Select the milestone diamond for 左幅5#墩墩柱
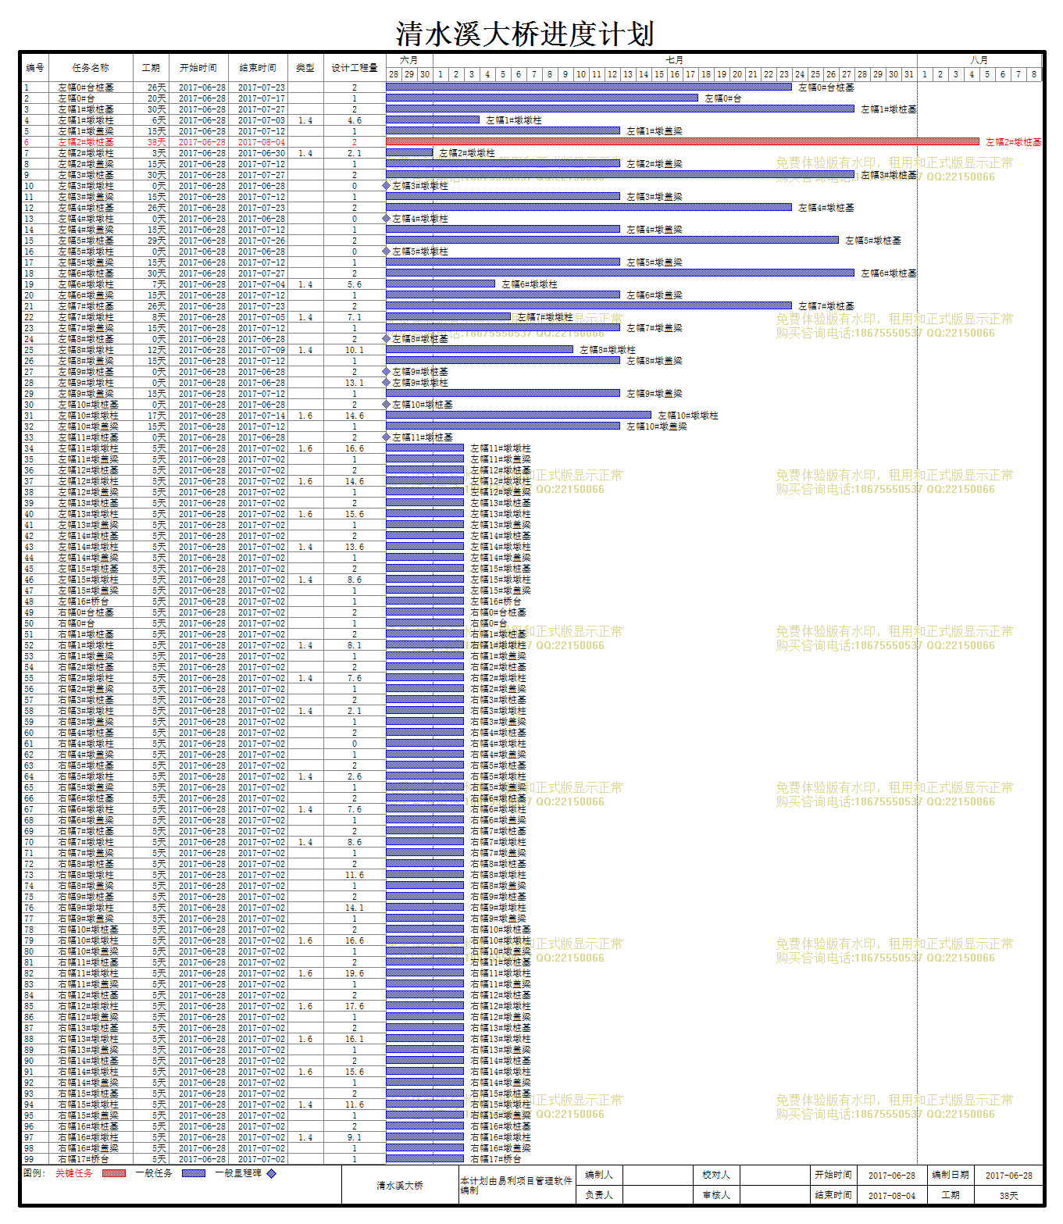The image size is (1063, 1224). [386, 252]
